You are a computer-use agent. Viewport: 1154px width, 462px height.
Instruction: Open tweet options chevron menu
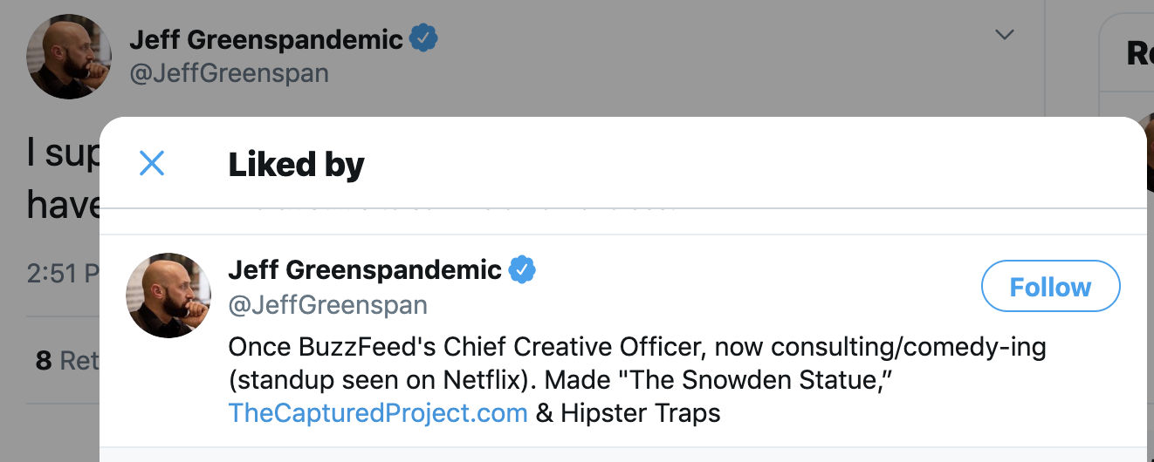point(1005,35)
